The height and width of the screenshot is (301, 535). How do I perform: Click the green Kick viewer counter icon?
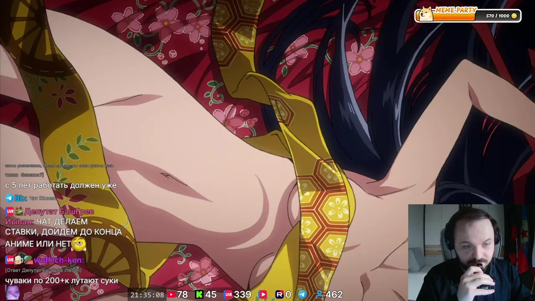tap(199, 295)
